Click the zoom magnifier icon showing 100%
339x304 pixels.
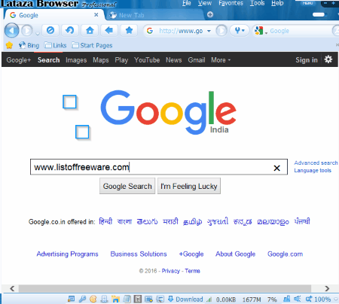(x=309, y=299)
